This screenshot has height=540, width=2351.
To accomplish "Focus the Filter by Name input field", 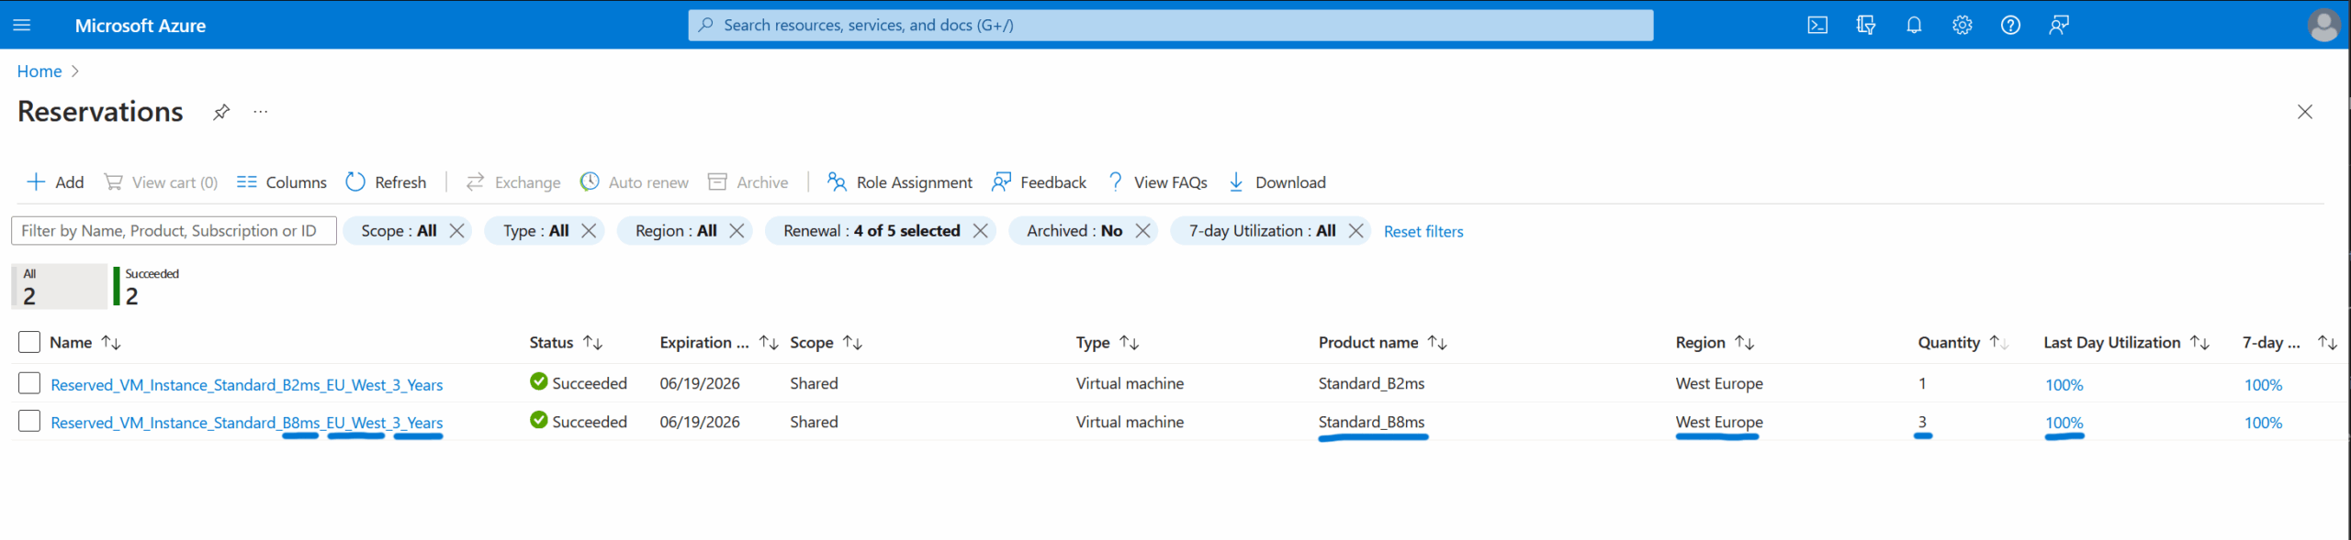I will (174, 231).
